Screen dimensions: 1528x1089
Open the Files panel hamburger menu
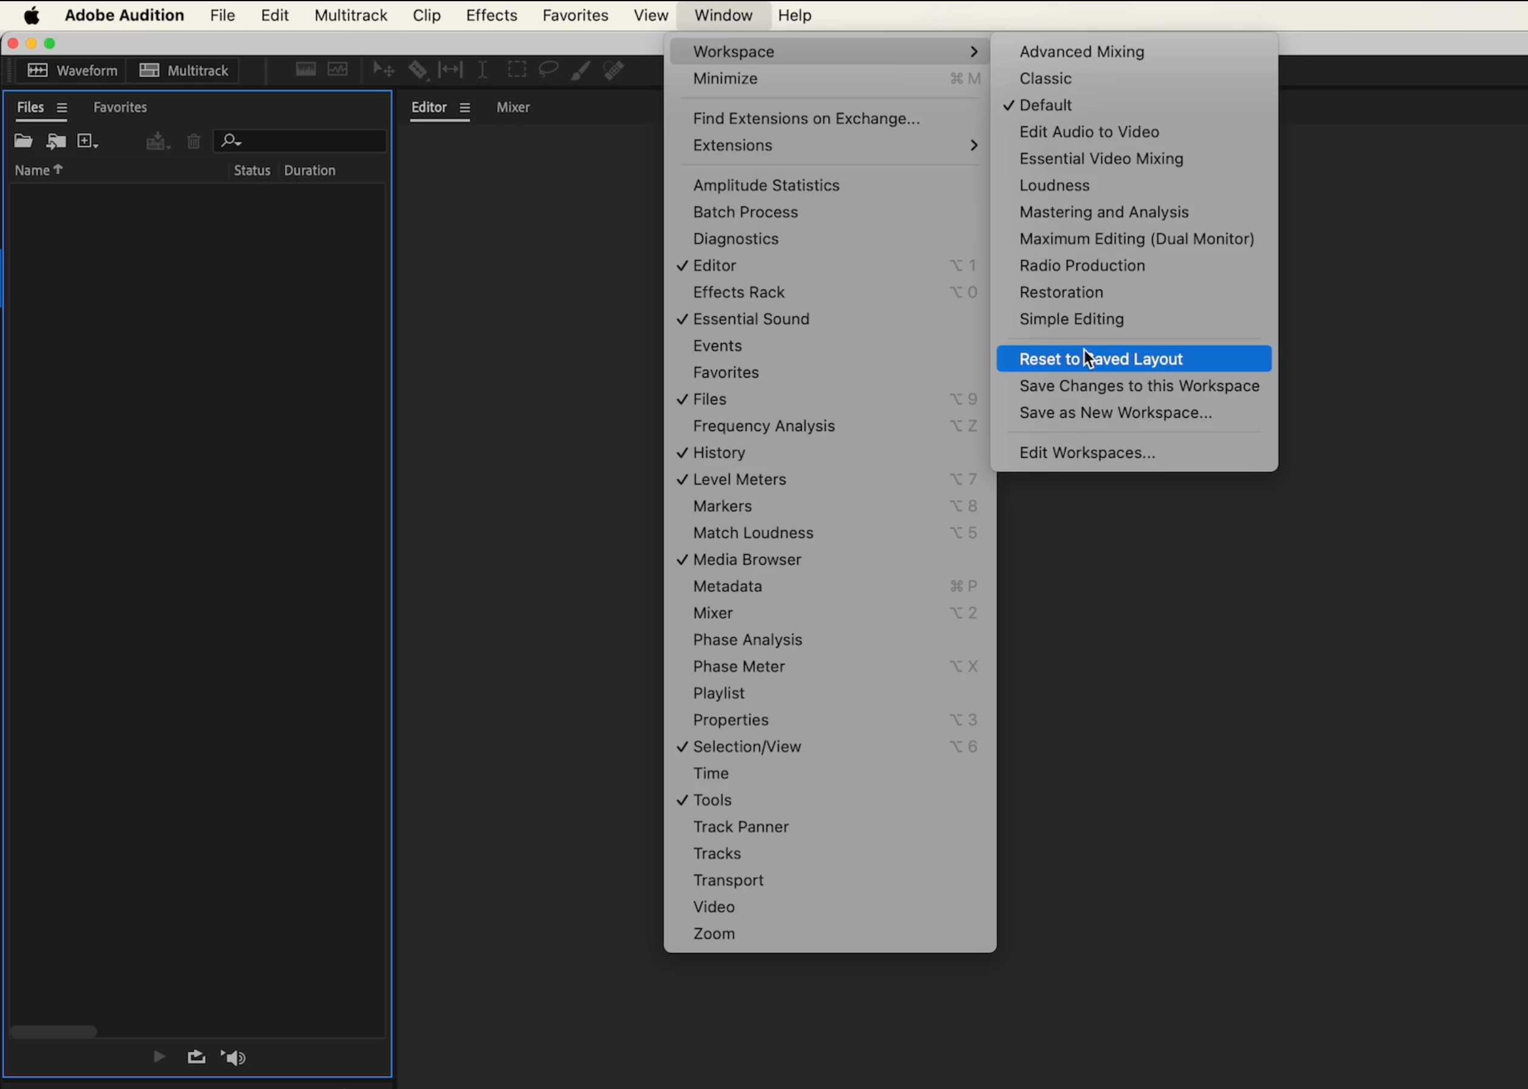63,108
